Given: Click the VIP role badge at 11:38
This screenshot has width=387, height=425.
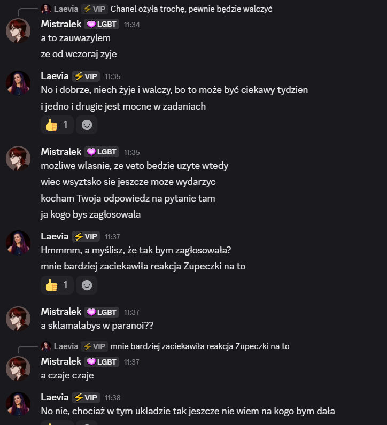Looking at the screenshot, I should pyautogui.click(x=86, y=397).
